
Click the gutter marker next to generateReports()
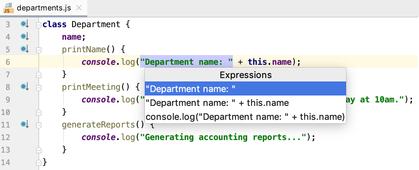point(24,124)
